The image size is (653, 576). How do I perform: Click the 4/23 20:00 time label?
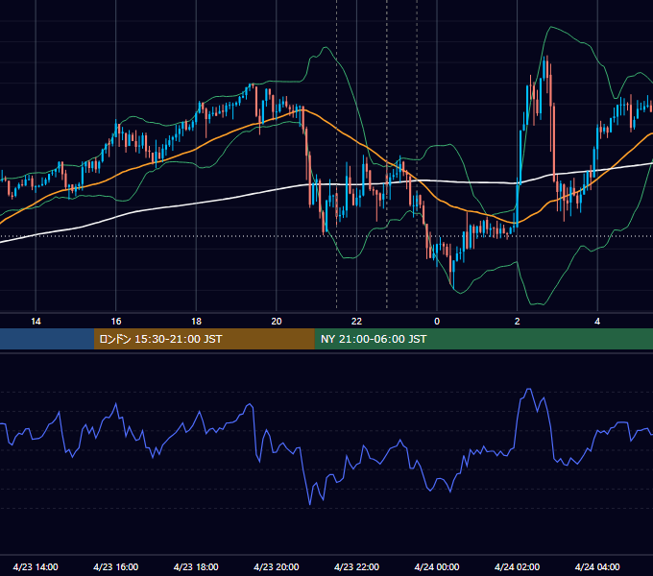click(x=277, y=566)
